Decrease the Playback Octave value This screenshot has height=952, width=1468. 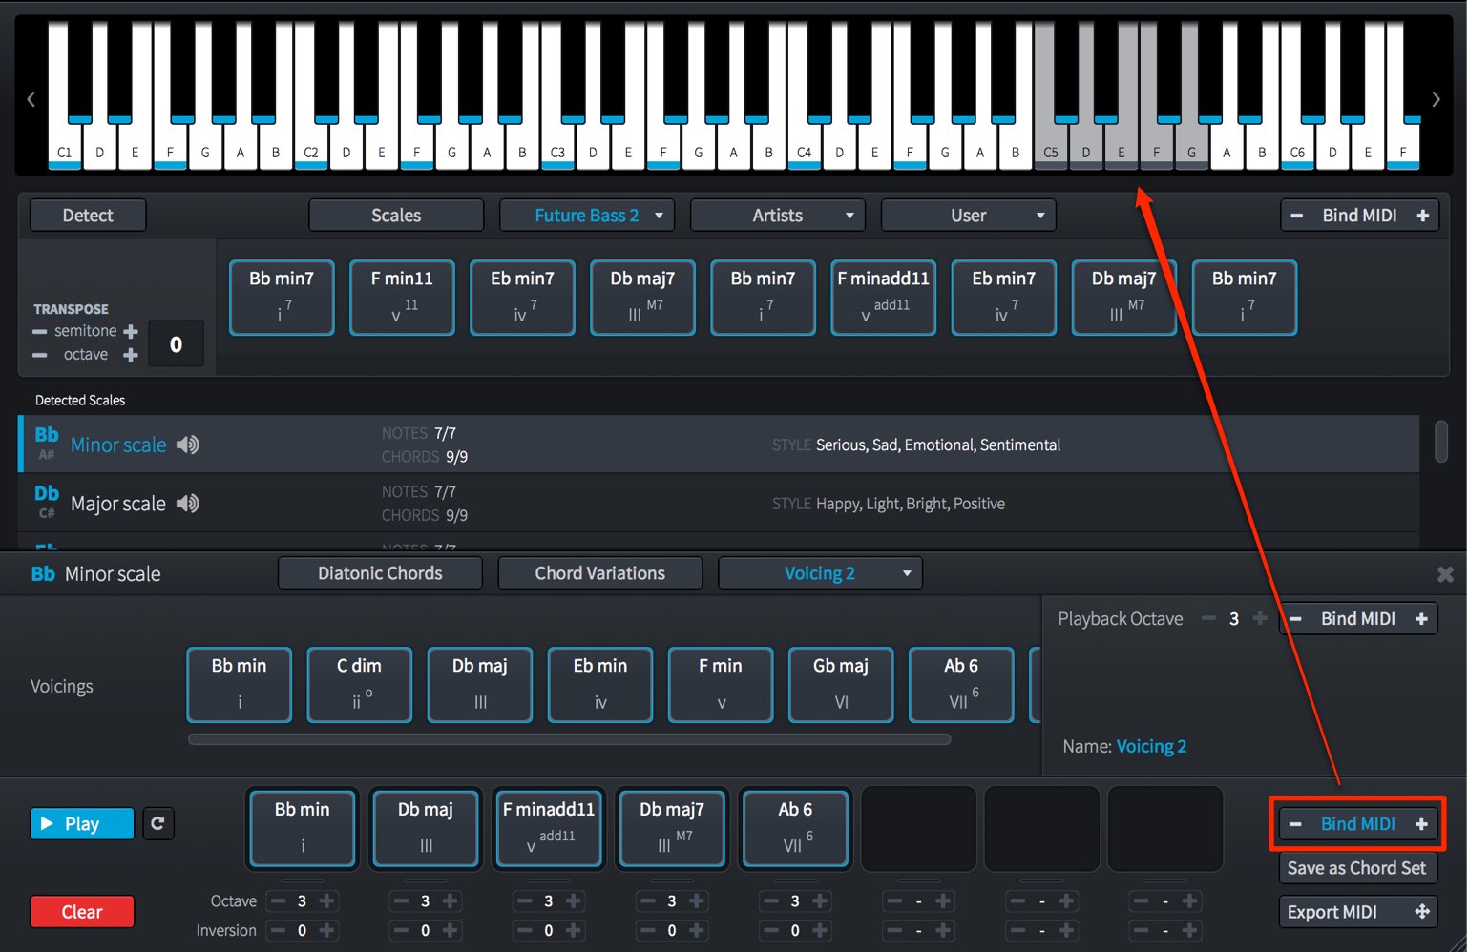1208,618
